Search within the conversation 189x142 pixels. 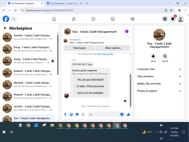click(x=165, y=56)
